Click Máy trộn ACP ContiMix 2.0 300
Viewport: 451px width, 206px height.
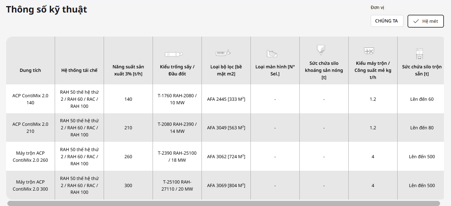pyautogui.click(x=30, y=185)
